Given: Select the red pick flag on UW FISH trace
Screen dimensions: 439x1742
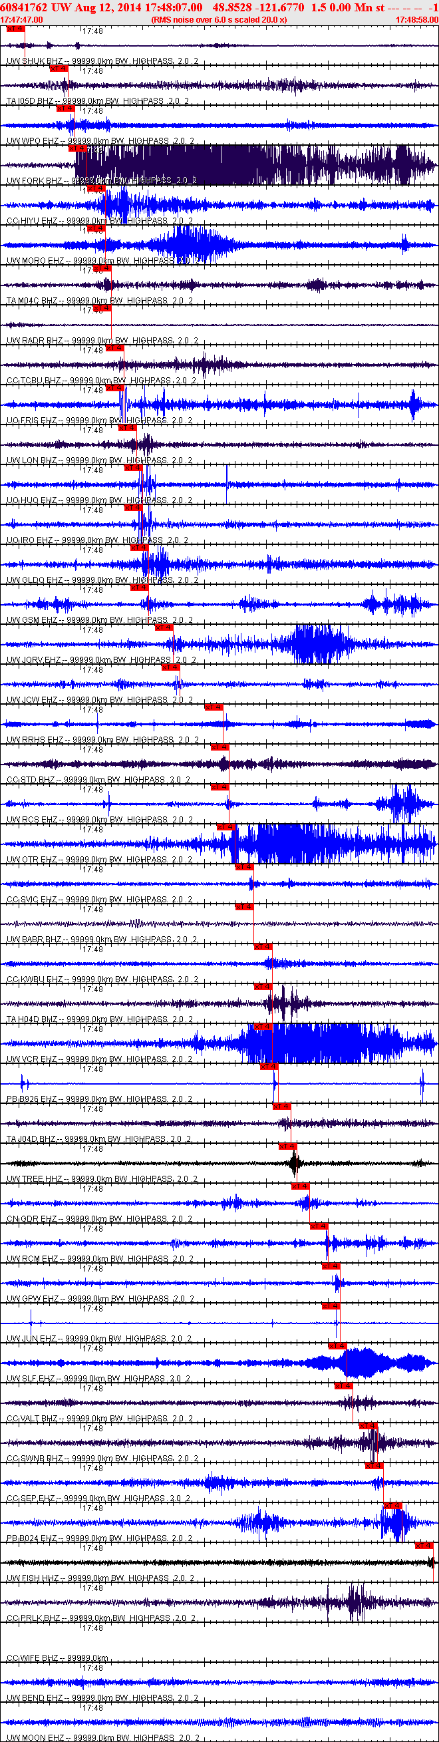Looking at the screenshot, I should click(x=424, y=1545).
